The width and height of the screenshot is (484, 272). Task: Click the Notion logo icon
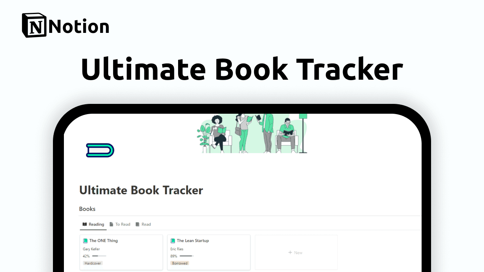pos(34,25)
